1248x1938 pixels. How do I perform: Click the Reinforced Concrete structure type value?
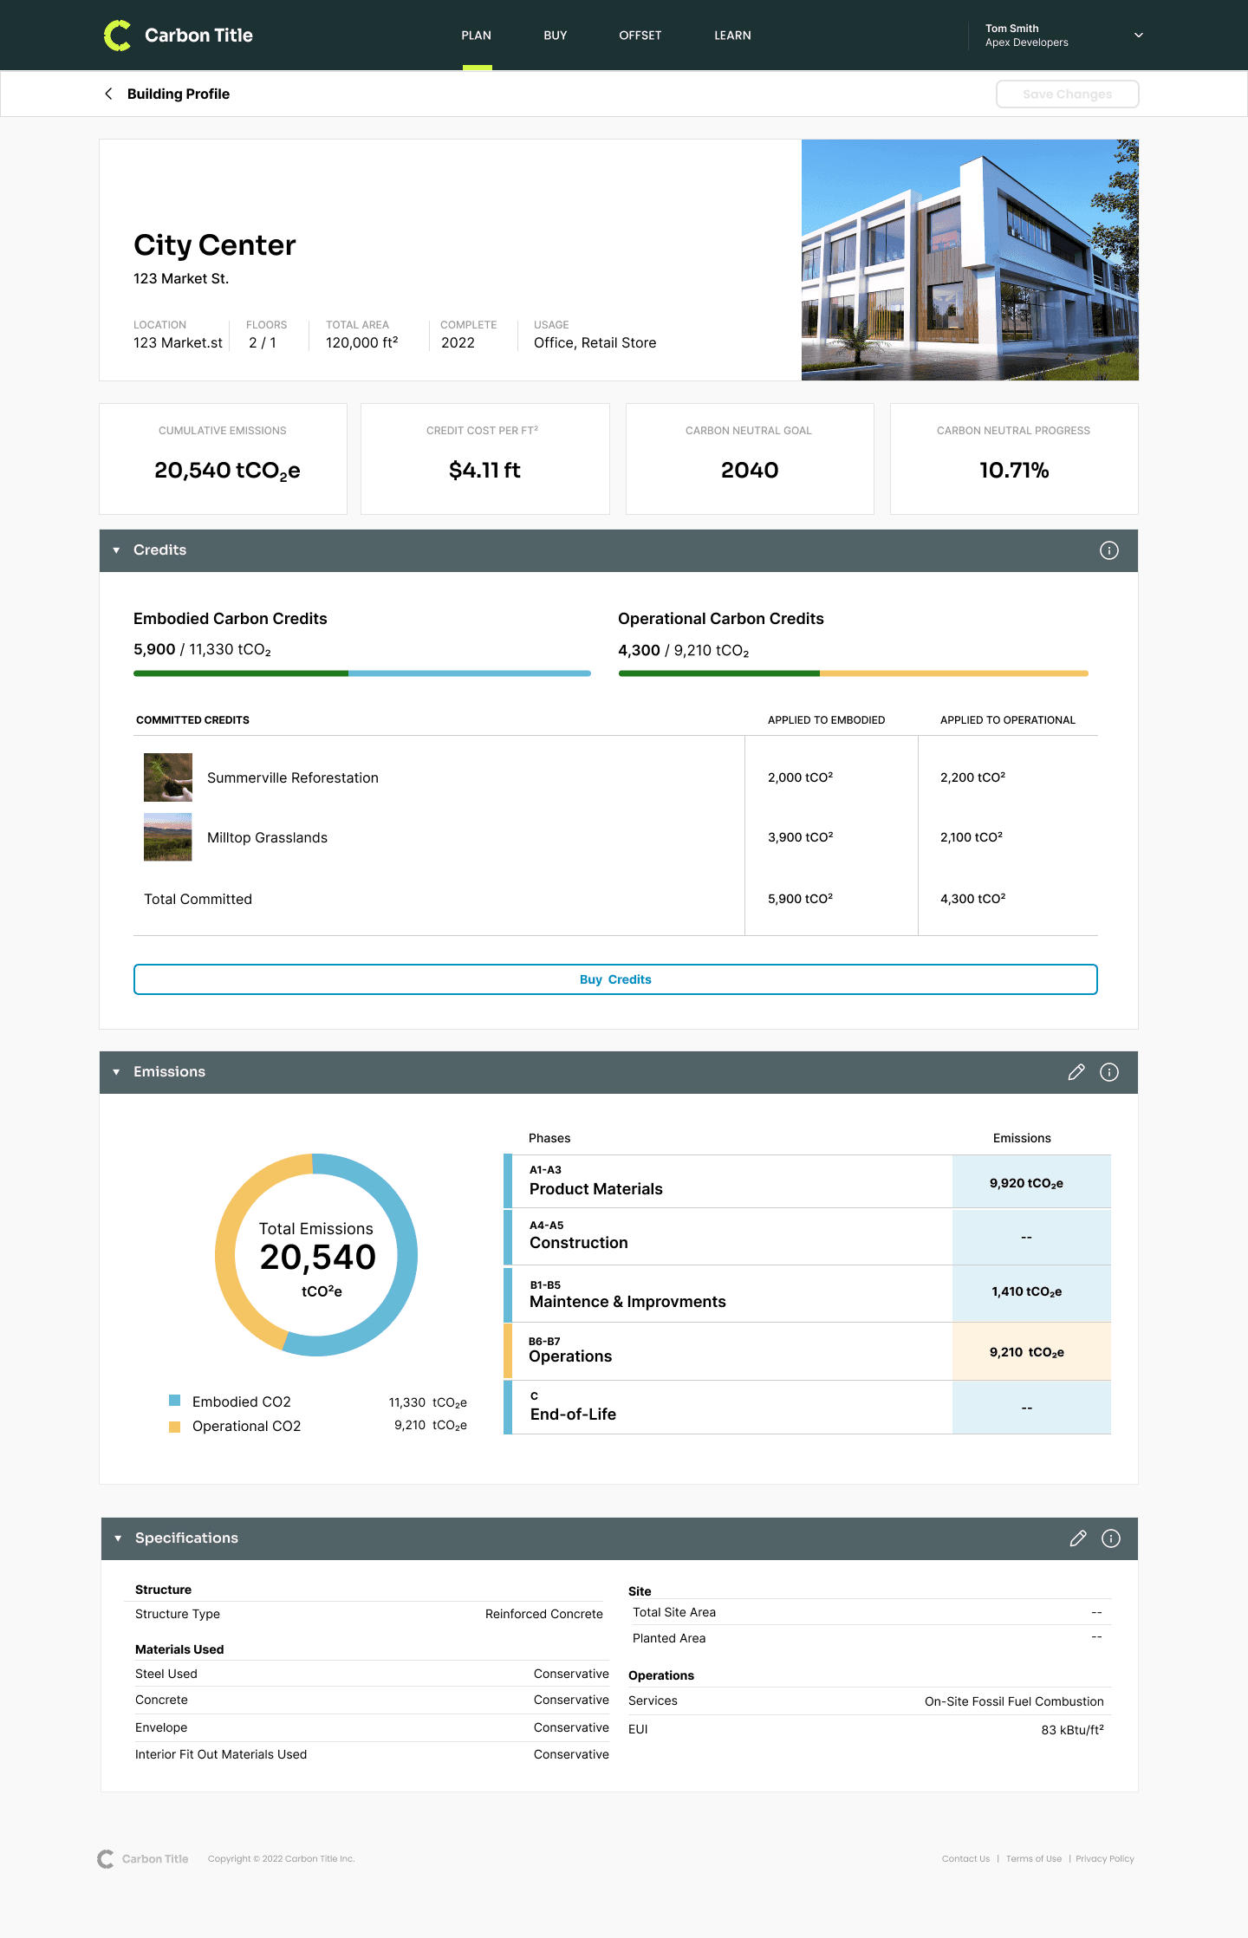click(x=544, y=1614)
